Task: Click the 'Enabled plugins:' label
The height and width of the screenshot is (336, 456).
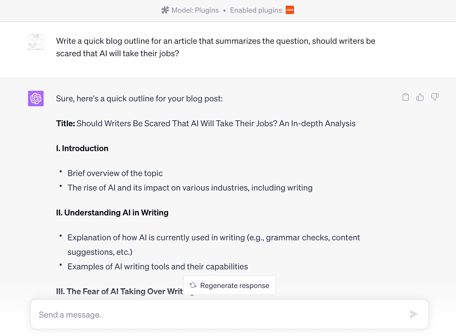Action: tap(257, 10)
